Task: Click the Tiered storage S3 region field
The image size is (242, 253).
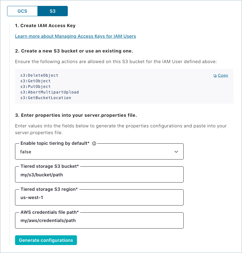Action: pos(99,198)
